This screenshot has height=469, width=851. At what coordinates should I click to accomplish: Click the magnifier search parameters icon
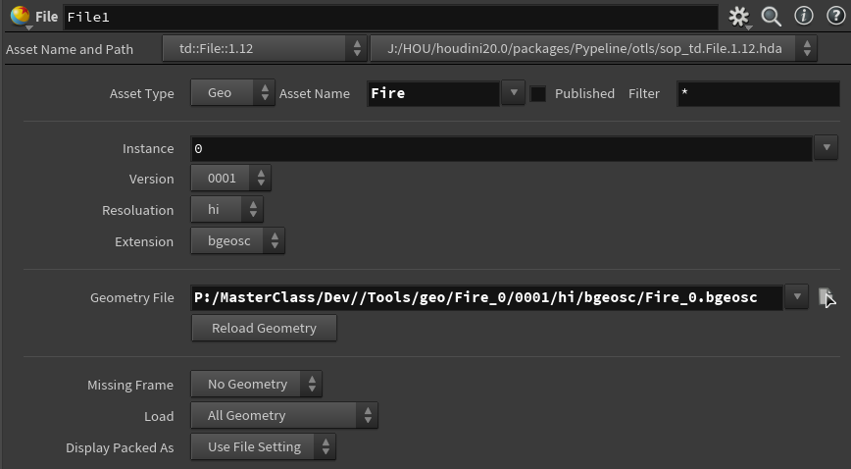[771, 17]
